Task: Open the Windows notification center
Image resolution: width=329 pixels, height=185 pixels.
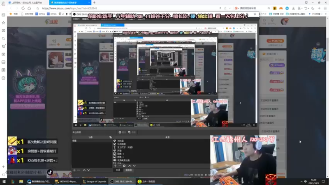Action: [323, 181]
